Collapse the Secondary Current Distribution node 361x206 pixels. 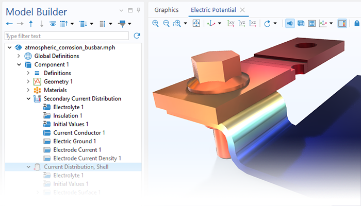(28, 99)
